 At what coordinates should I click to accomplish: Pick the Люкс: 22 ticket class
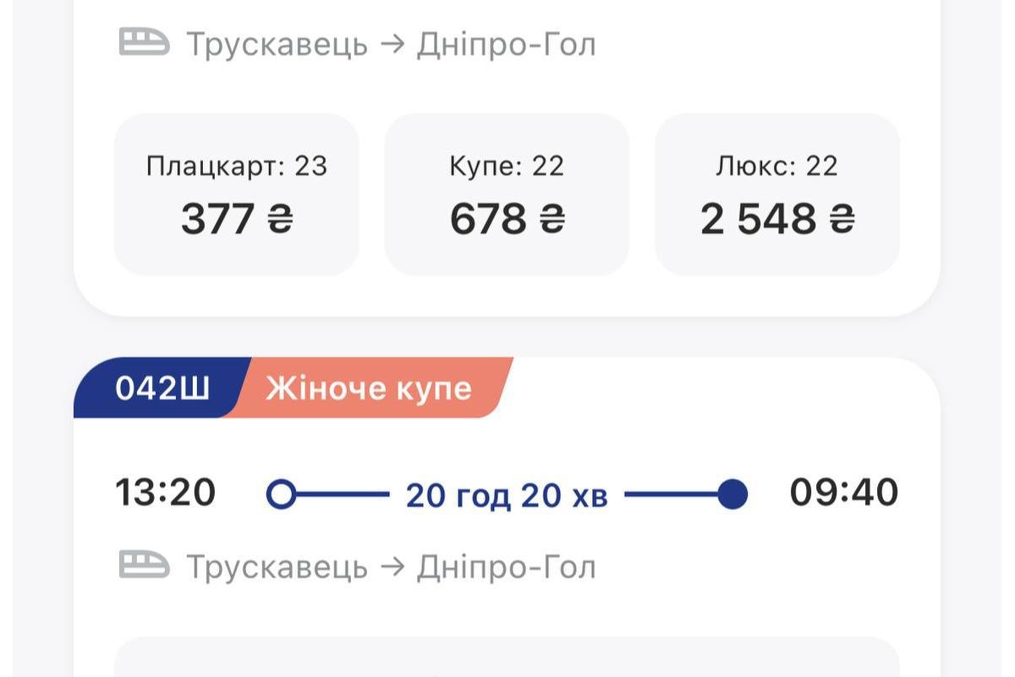click(x=776, y=195)
